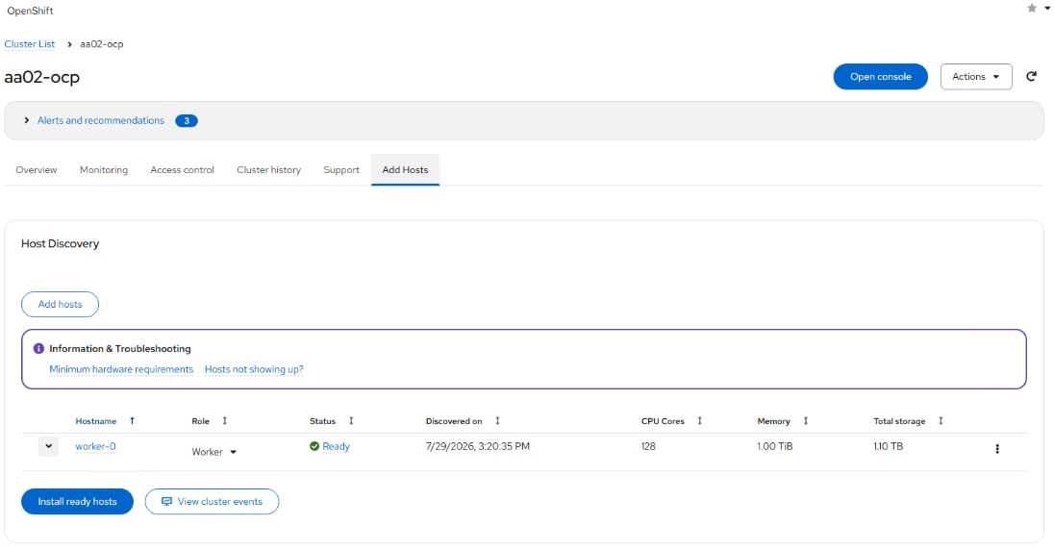The image size is (1054, 550).
Task: Click the 7/29/2026, 3:20:35 PM date
Action: pyautogui.click(x=478, y=446)
